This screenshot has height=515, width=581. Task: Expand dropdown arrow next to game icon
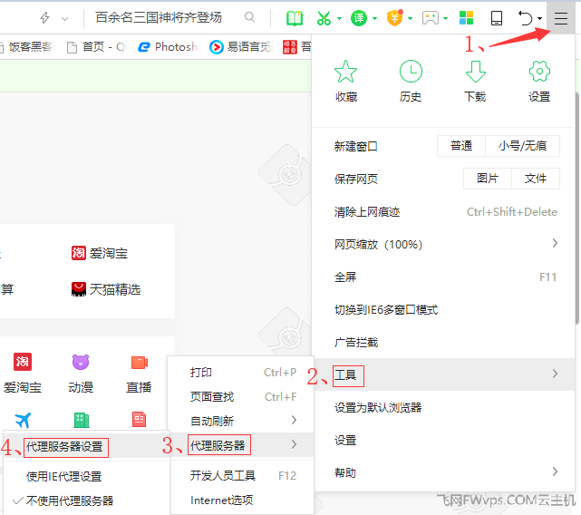[445, 18]
